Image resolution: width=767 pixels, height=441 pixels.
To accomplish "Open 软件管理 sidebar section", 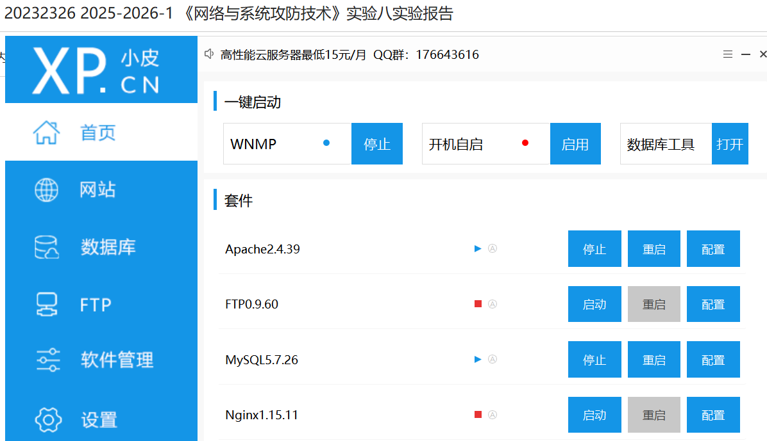I will tap(101, 360).
